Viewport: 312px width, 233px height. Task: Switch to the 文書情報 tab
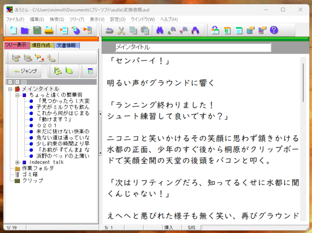click(67, 45)
